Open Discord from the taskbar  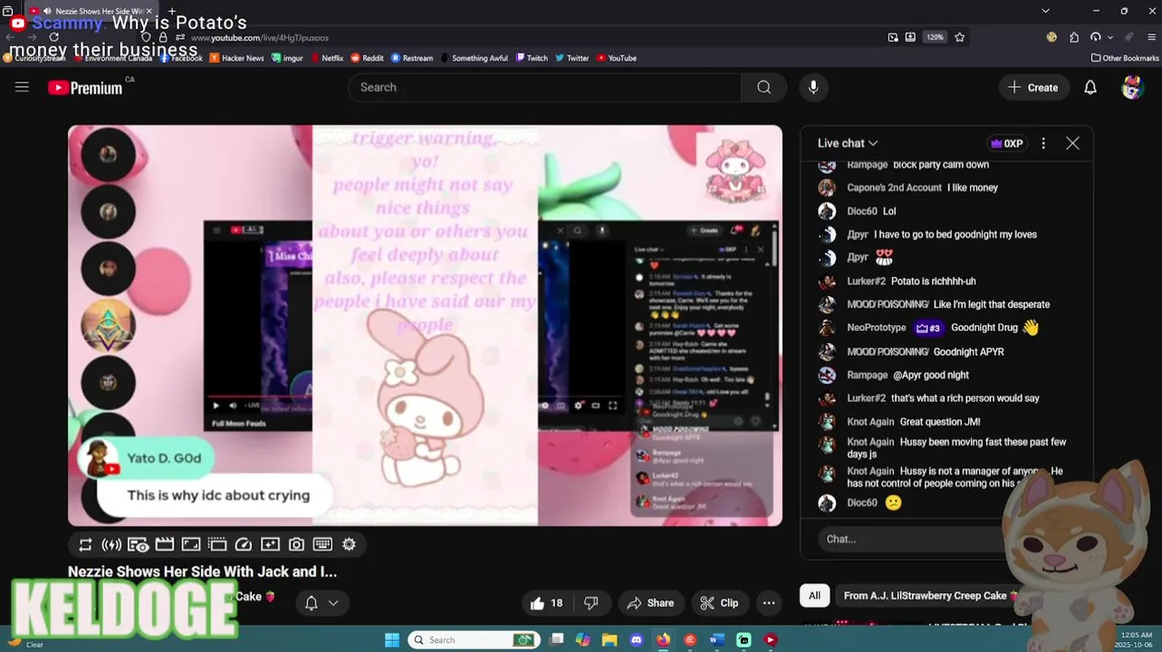pos(637,639)
